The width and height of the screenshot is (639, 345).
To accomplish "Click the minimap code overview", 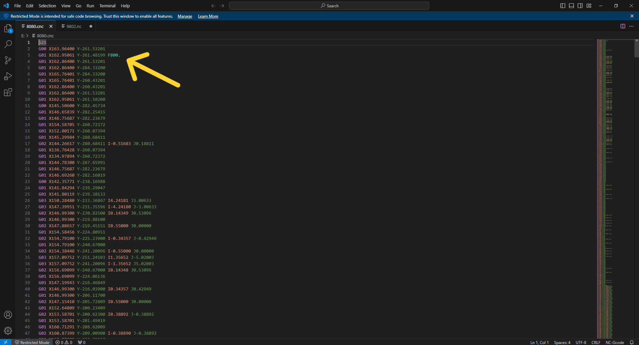I will click(x=615, y=189).
